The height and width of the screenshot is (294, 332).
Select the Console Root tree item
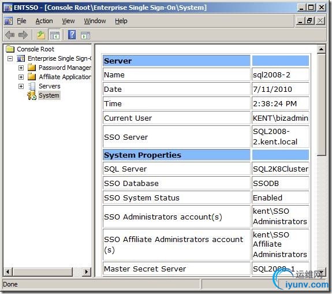[35, 49]
